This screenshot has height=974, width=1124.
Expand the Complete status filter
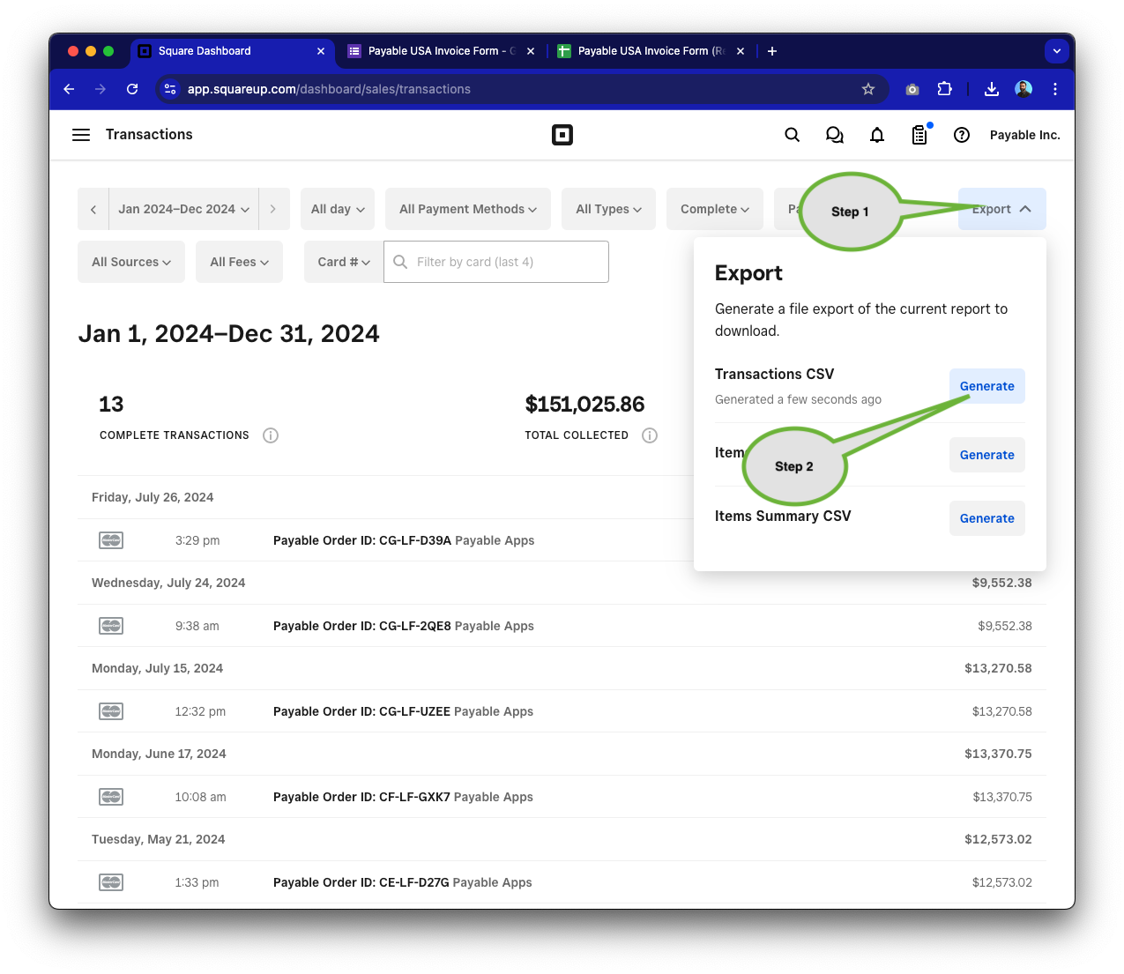pyautogui.click(x=714, y=209)
